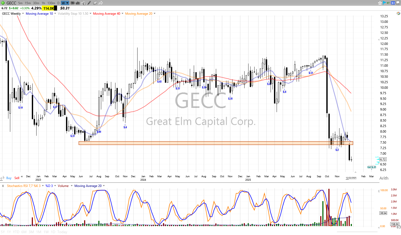The width and height of the screenshot is (401, 235).
Task: Switch to the 1h timeframe
Action: click(x=43, y=3)
